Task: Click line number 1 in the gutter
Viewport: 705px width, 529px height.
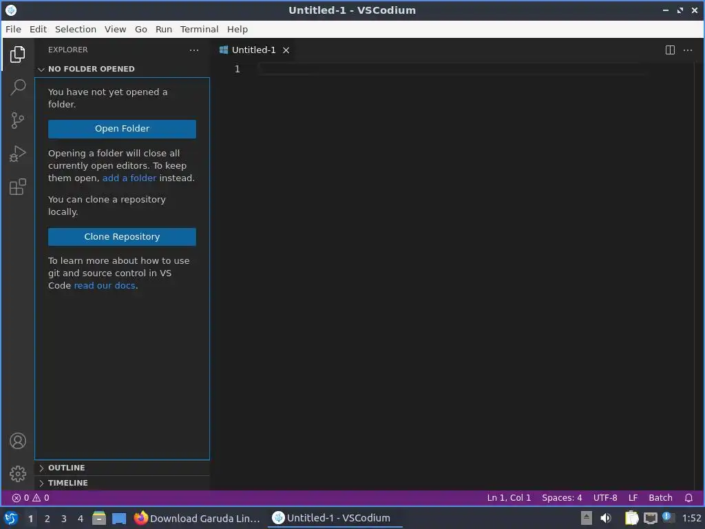Action: pos(238,69)
